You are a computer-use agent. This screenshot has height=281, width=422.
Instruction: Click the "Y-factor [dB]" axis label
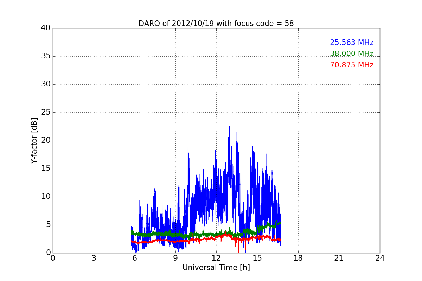(34, 140)
